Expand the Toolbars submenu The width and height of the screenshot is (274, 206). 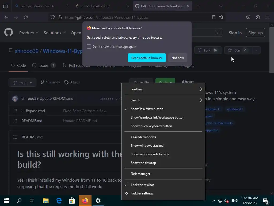(163, 89)
